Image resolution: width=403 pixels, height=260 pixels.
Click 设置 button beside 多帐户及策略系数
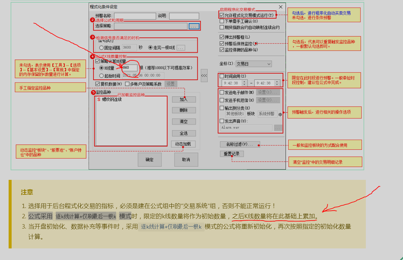coord(170,84)
